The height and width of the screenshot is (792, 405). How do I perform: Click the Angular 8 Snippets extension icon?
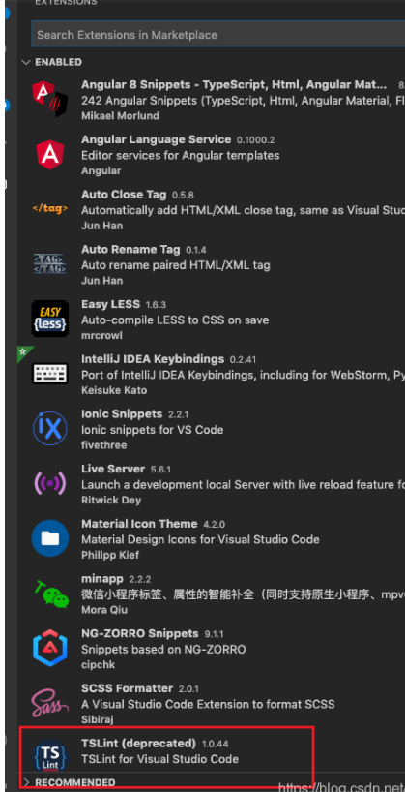(x=50, y=100)
